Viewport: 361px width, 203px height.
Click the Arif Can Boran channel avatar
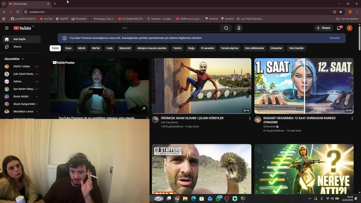tap(155, 120)
